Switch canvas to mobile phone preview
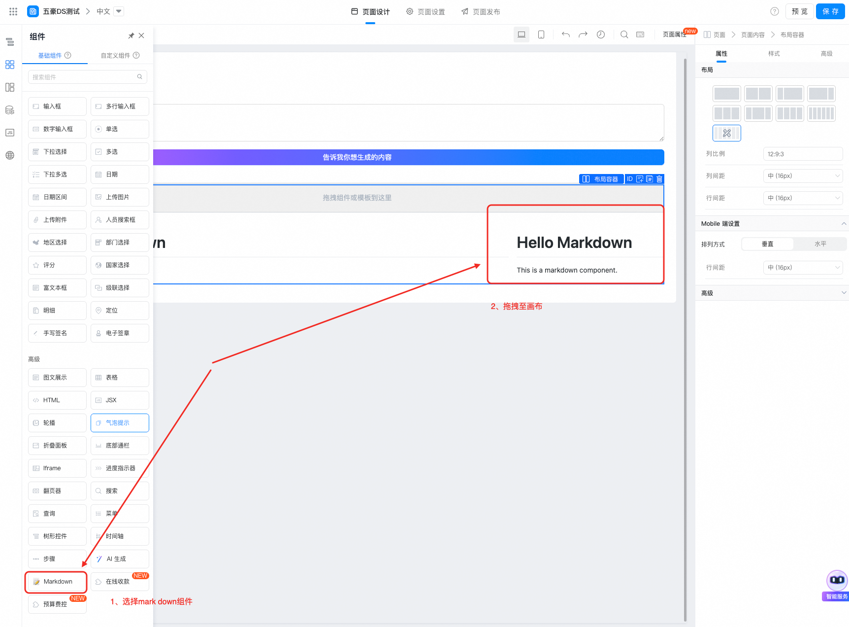Screen dimensions: 849x627 [x=541, y=35]
